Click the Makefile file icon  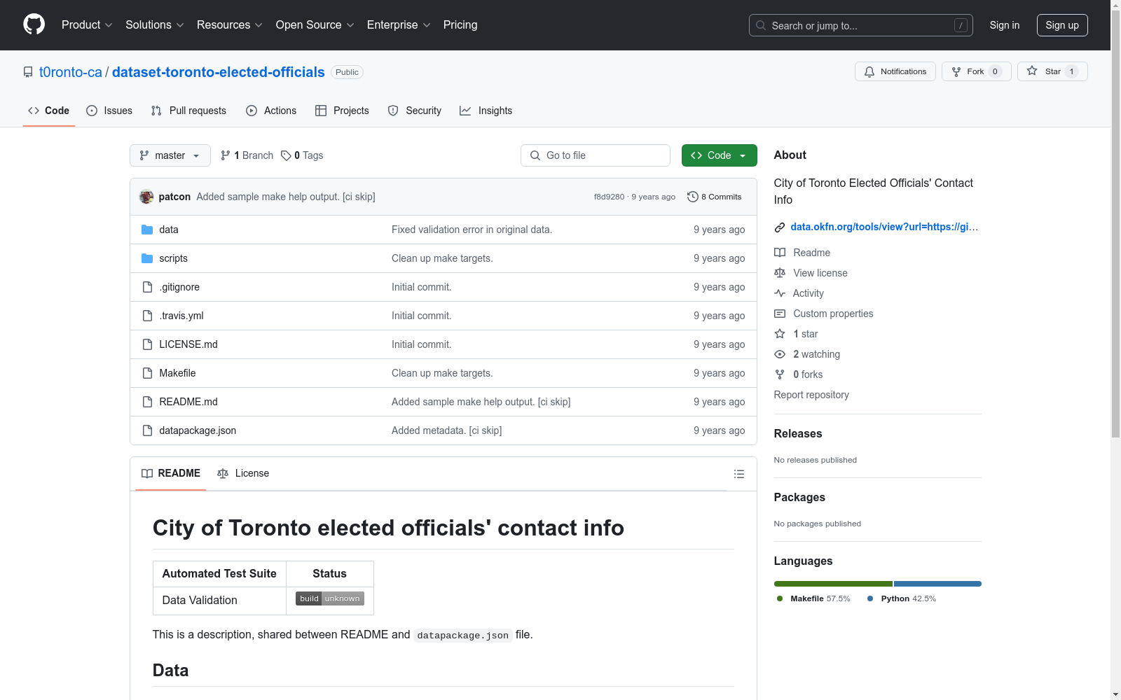(147, 373)
